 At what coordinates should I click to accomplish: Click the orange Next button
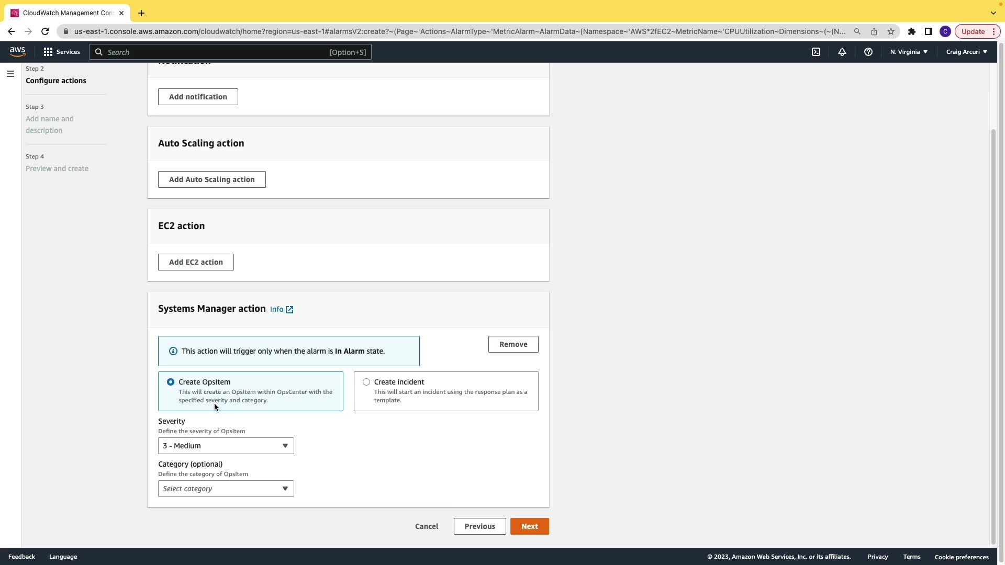click(529, 526)
